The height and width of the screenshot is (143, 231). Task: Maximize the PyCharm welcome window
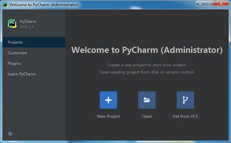coord(209,3)
